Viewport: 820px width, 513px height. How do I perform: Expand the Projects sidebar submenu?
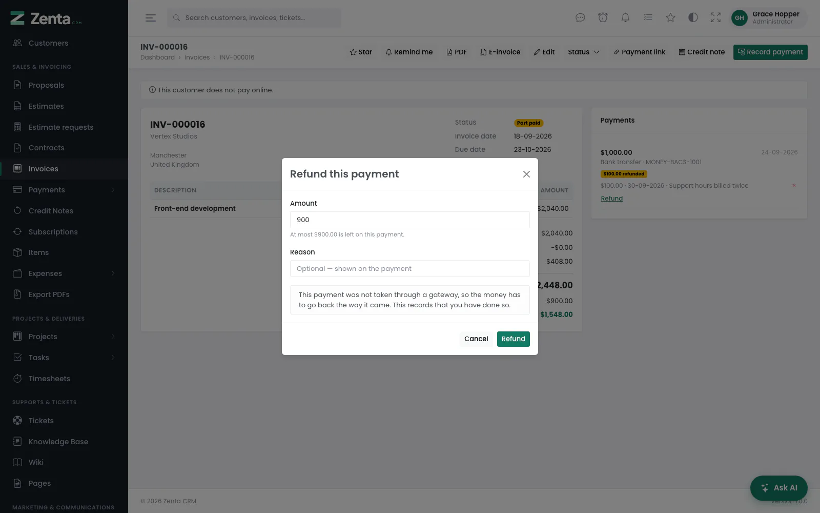(x=64, y=337)
